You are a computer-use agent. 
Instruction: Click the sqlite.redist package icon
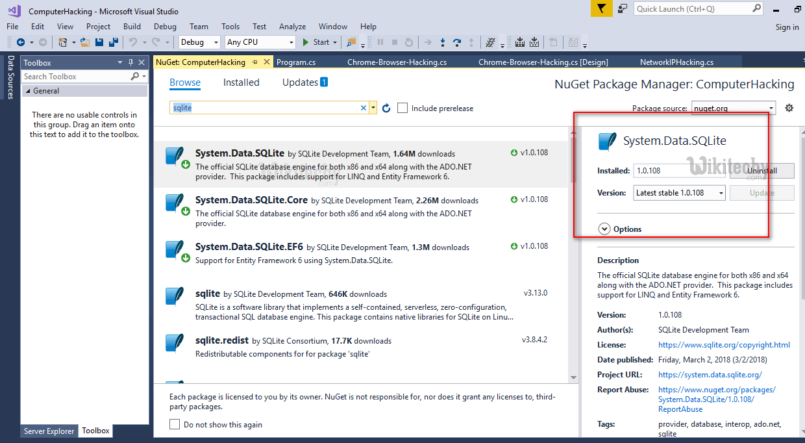tap(175, 342)
